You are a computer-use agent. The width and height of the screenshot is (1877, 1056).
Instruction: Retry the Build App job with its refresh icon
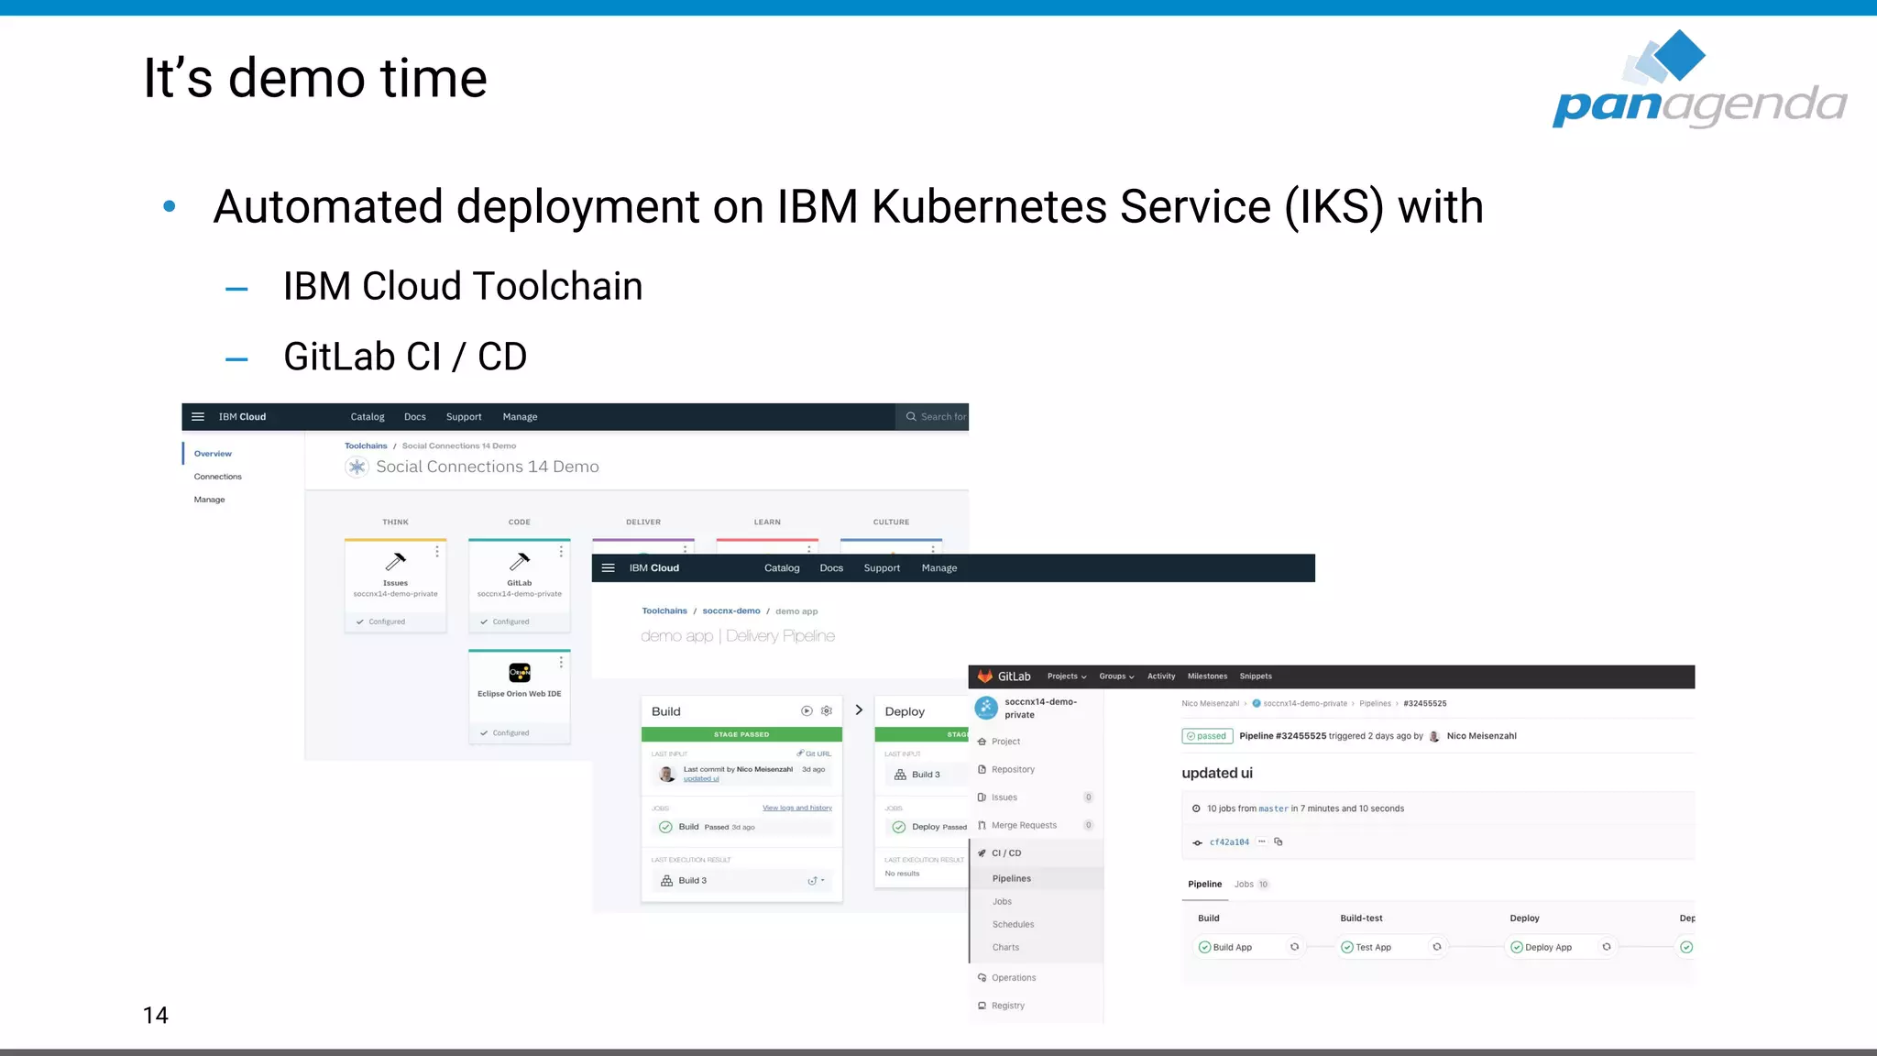point(1294,947)
